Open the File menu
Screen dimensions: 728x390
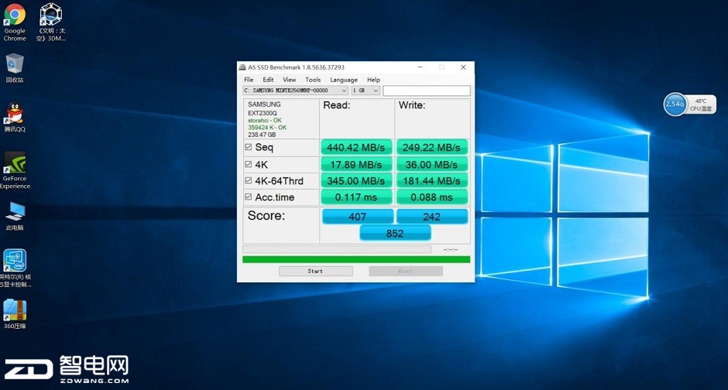(249, 80)
